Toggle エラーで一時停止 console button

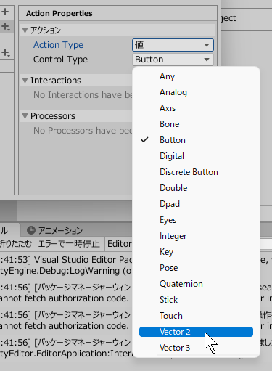coord(69,244)
